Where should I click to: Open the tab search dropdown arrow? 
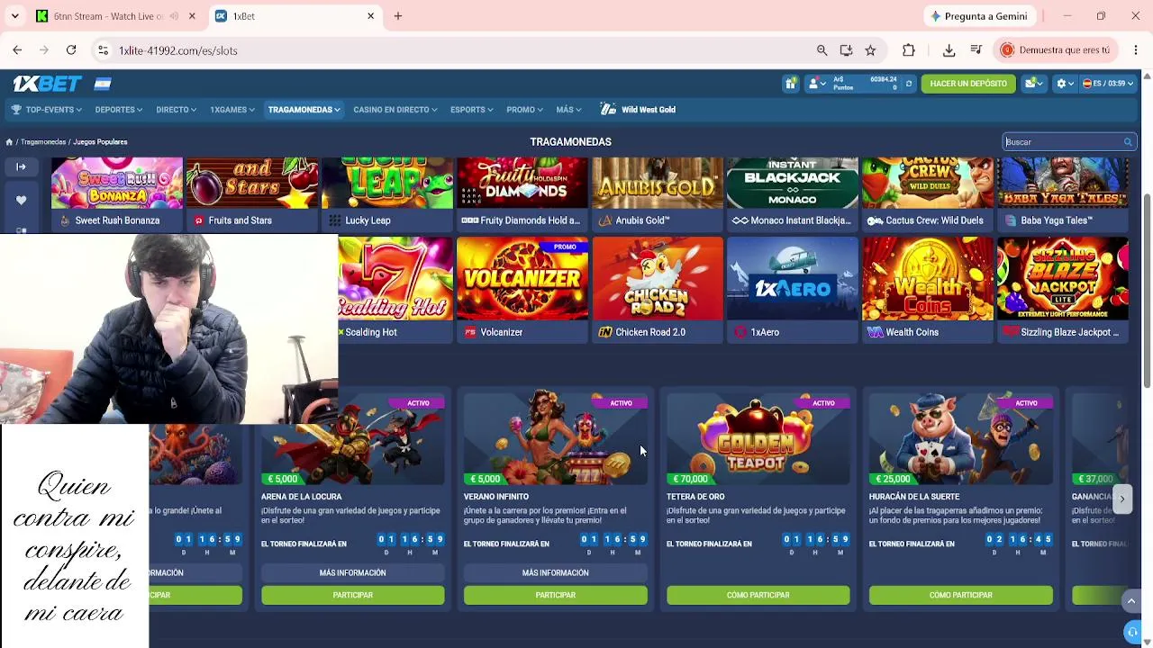pos(14,16)
